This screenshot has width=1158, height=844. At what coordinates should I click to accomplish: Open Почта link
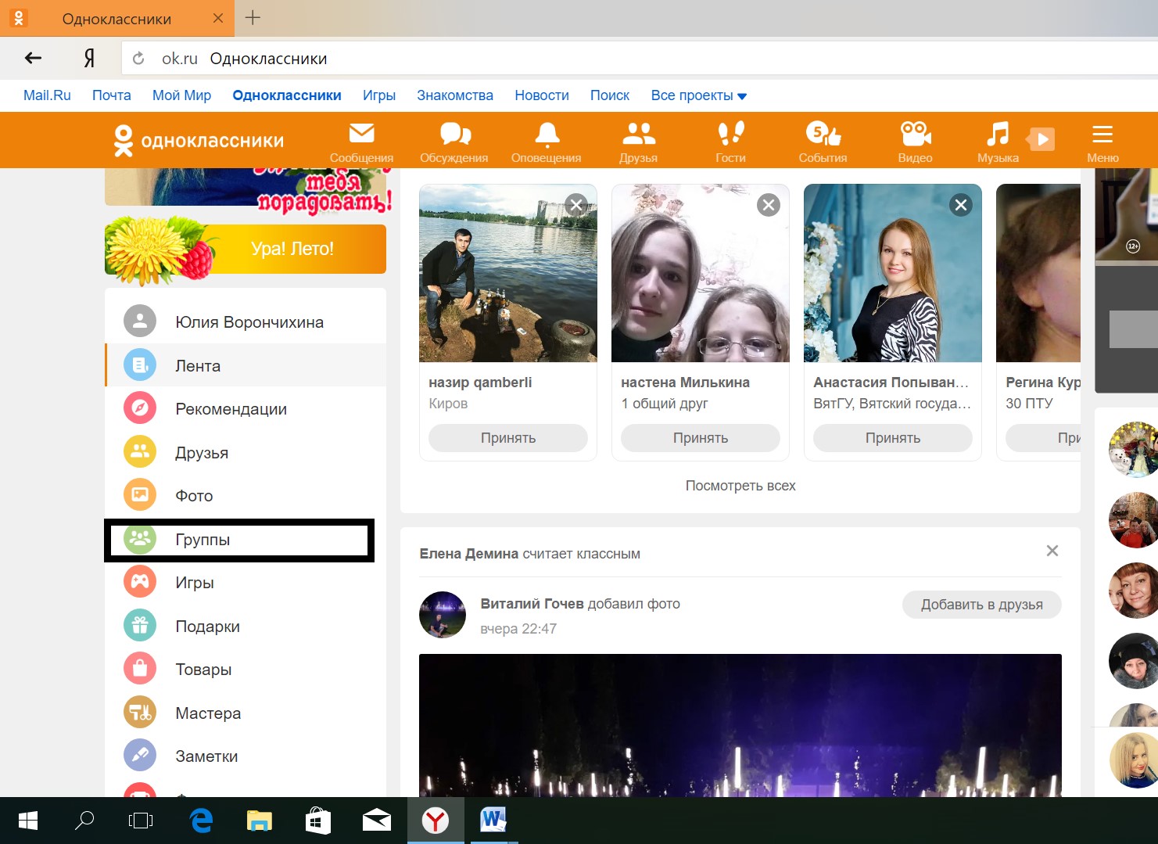[x=112, y=95]
